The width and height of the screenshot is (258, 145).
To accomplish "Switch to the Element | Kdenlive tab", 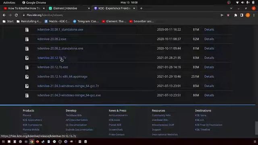I will (70, 8).
